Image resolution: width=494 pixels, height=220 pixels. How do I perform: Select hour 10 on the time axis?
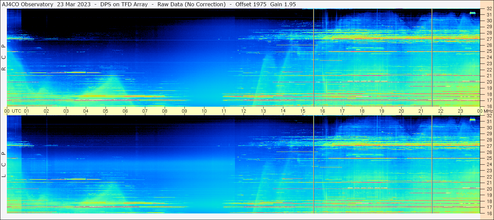pos(204,111)
